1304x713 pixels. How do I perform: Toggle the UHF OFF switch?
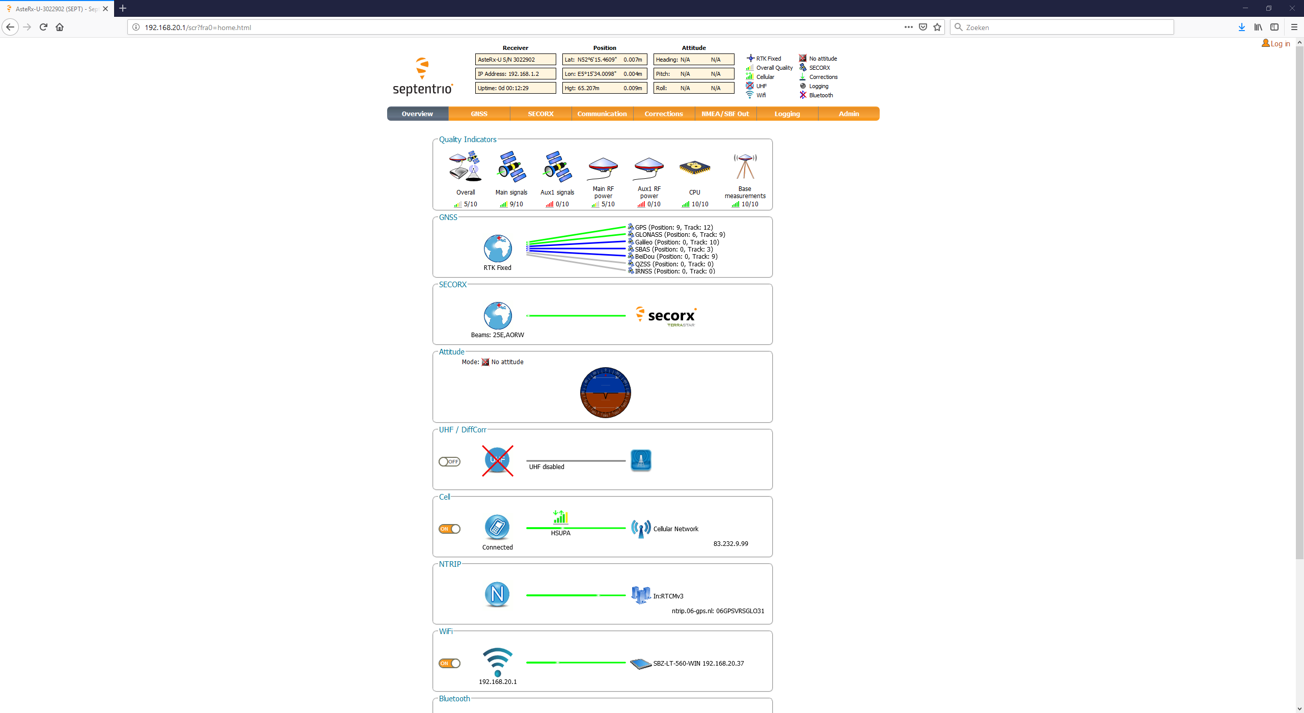[449, 461]
